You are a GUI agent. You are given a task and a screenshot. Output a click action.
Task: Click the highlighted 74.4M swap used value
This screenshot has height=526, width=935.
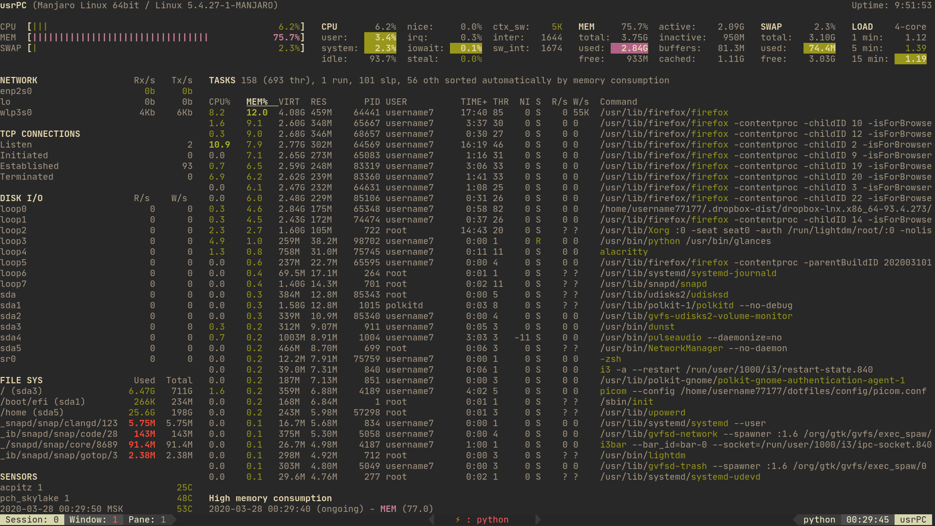tap(819, 48)
